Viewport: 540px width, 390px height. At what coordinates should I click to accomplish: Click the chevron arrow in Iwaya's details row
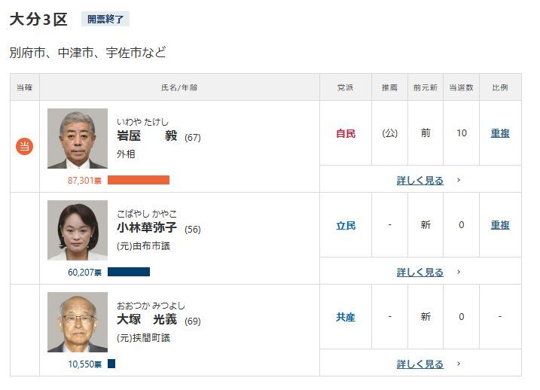pyautogui.click(x=459, y=181)
